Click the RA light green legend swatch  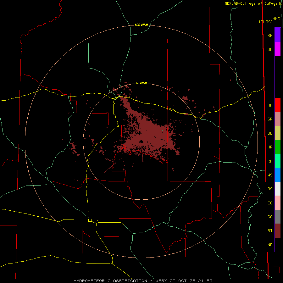click(x=278, y=161)
